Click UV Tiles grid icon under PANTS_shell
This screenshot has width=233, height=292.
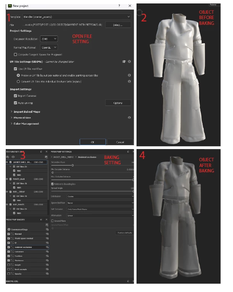point(14,183)
